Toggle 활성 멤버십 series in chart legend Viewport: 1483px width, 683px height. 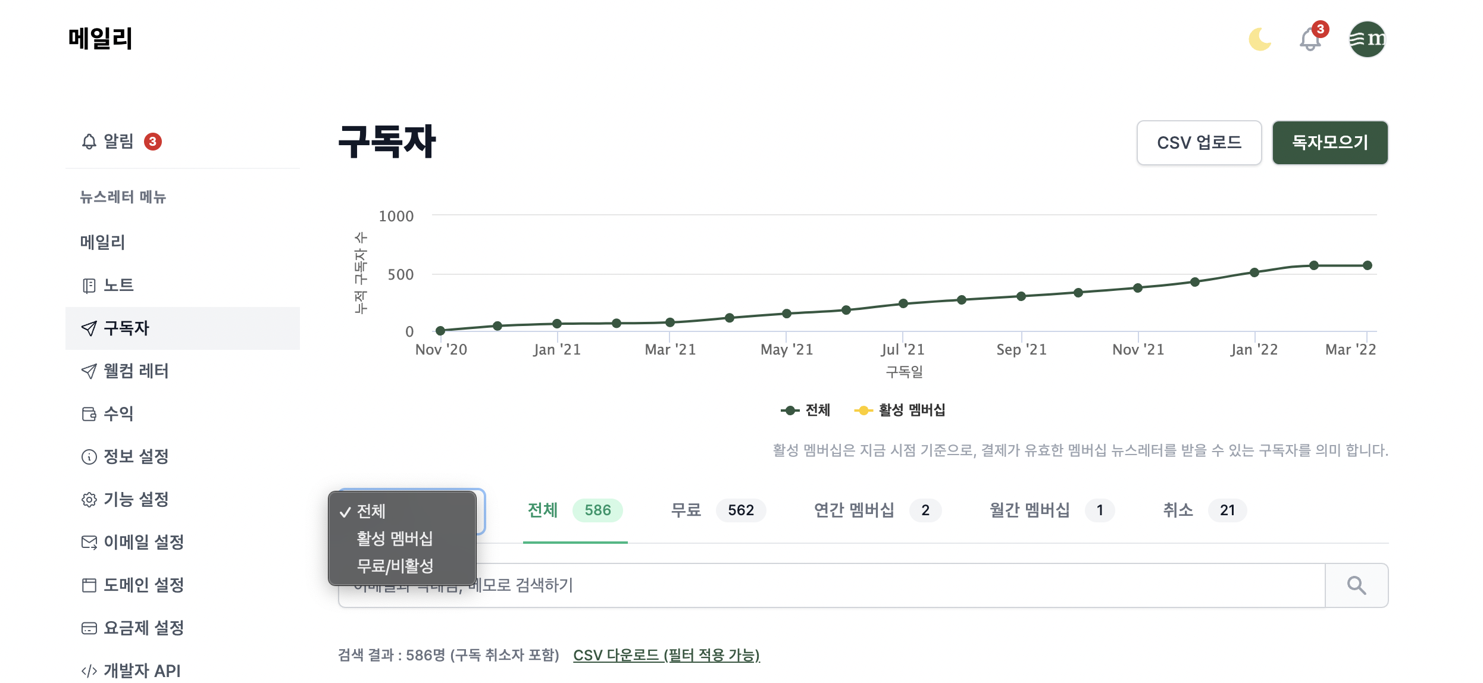point(900,410)
